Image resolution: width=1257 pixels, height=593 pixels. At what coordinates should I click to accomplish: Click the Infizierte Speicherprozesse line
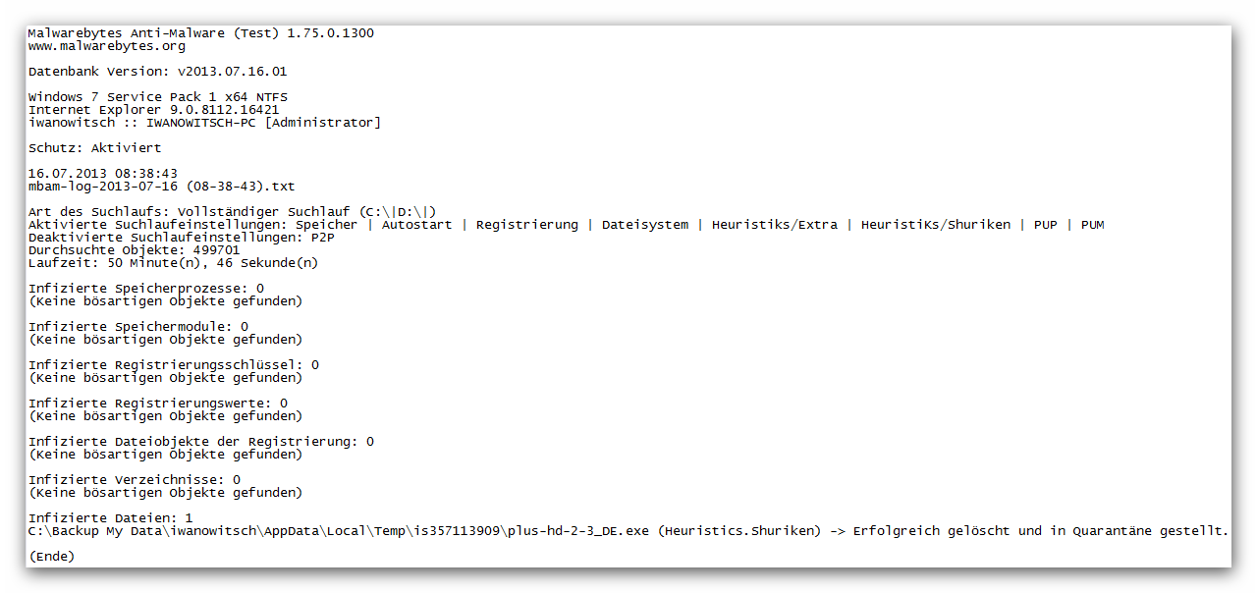(145, 289)
